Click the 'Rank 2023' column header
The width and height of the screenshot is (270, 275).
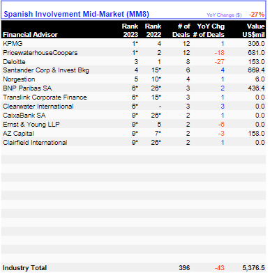(130, 31)
